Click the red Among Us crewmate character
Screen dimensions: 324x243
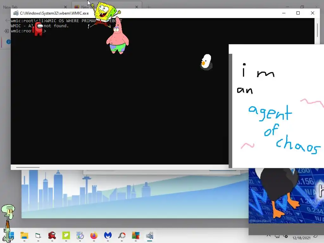point(38,29)
